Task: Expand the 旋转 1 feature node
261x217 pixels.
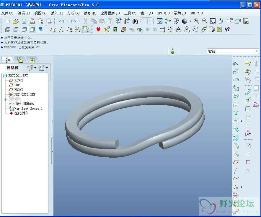Action: click(x=5, y=99)
